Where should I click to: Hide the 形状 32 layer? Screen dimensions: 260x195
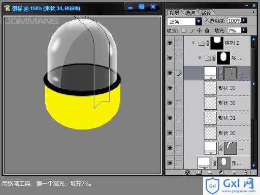pyautogui.click(x=170, y=103)
